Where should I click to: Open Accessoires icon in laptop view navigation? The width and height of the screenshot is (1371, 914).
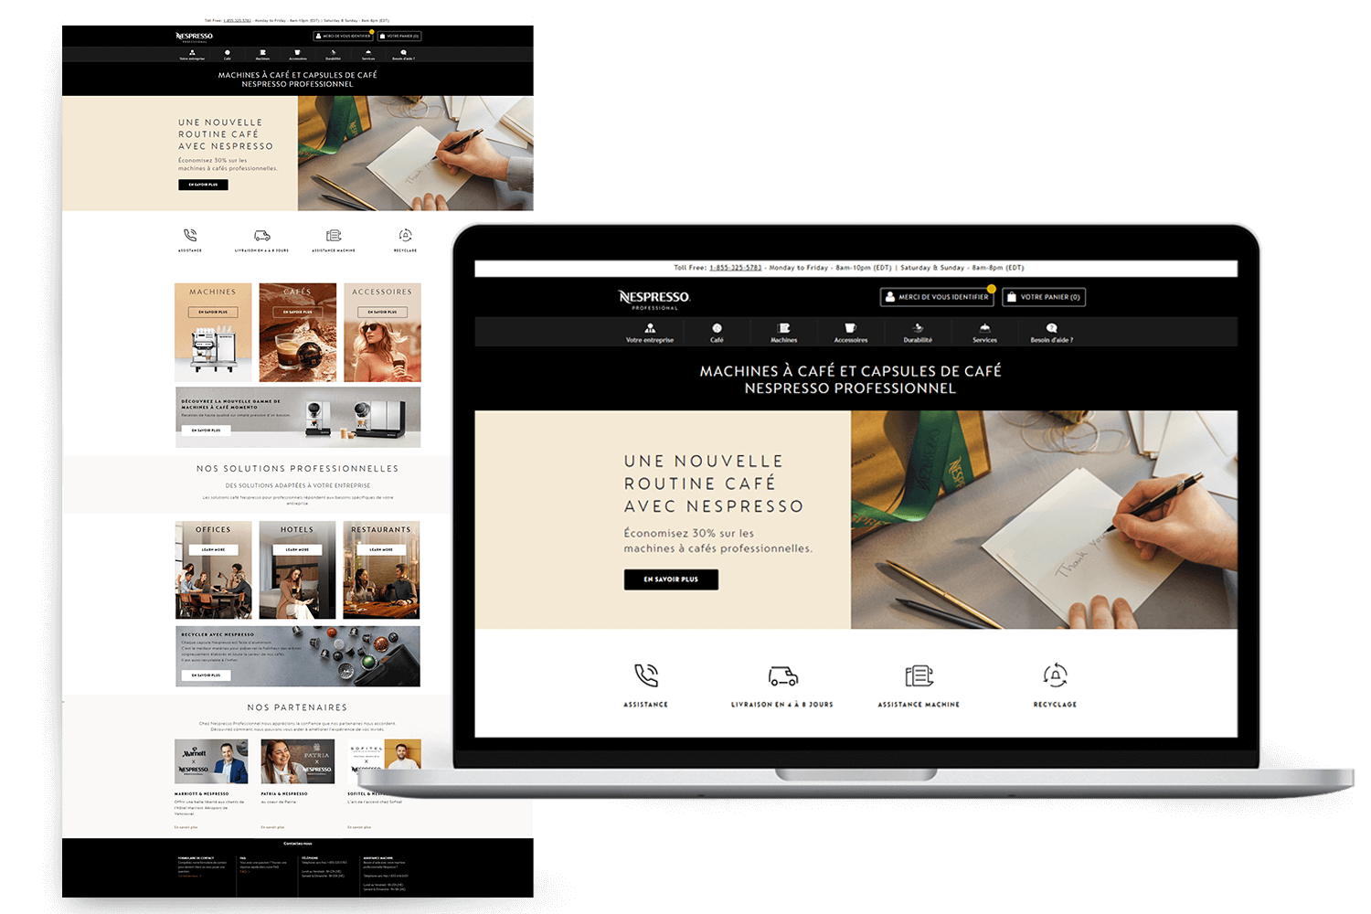click(851, 327)
